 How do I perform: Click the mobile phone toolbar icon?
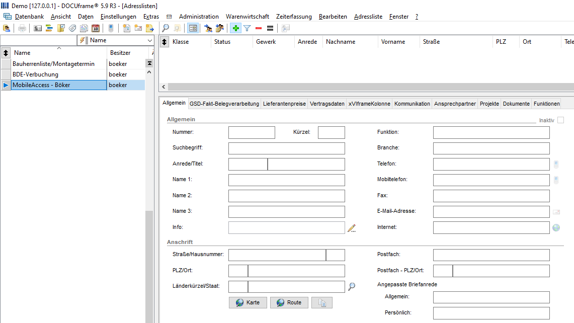111,28
